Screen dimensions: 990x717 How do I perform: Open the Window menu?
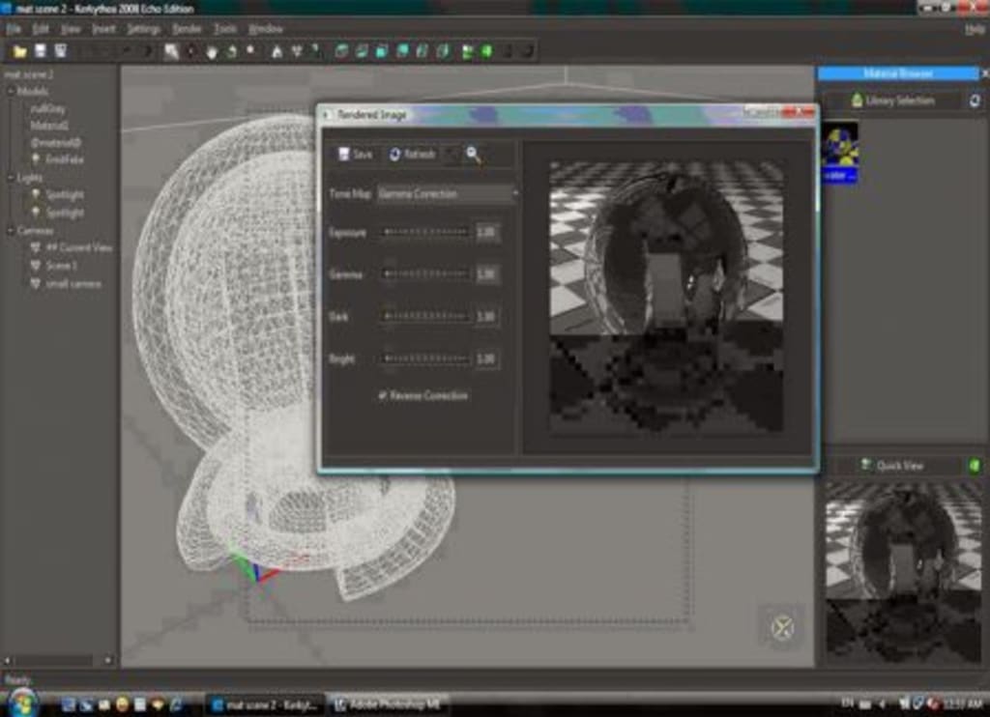coord(265,29)
